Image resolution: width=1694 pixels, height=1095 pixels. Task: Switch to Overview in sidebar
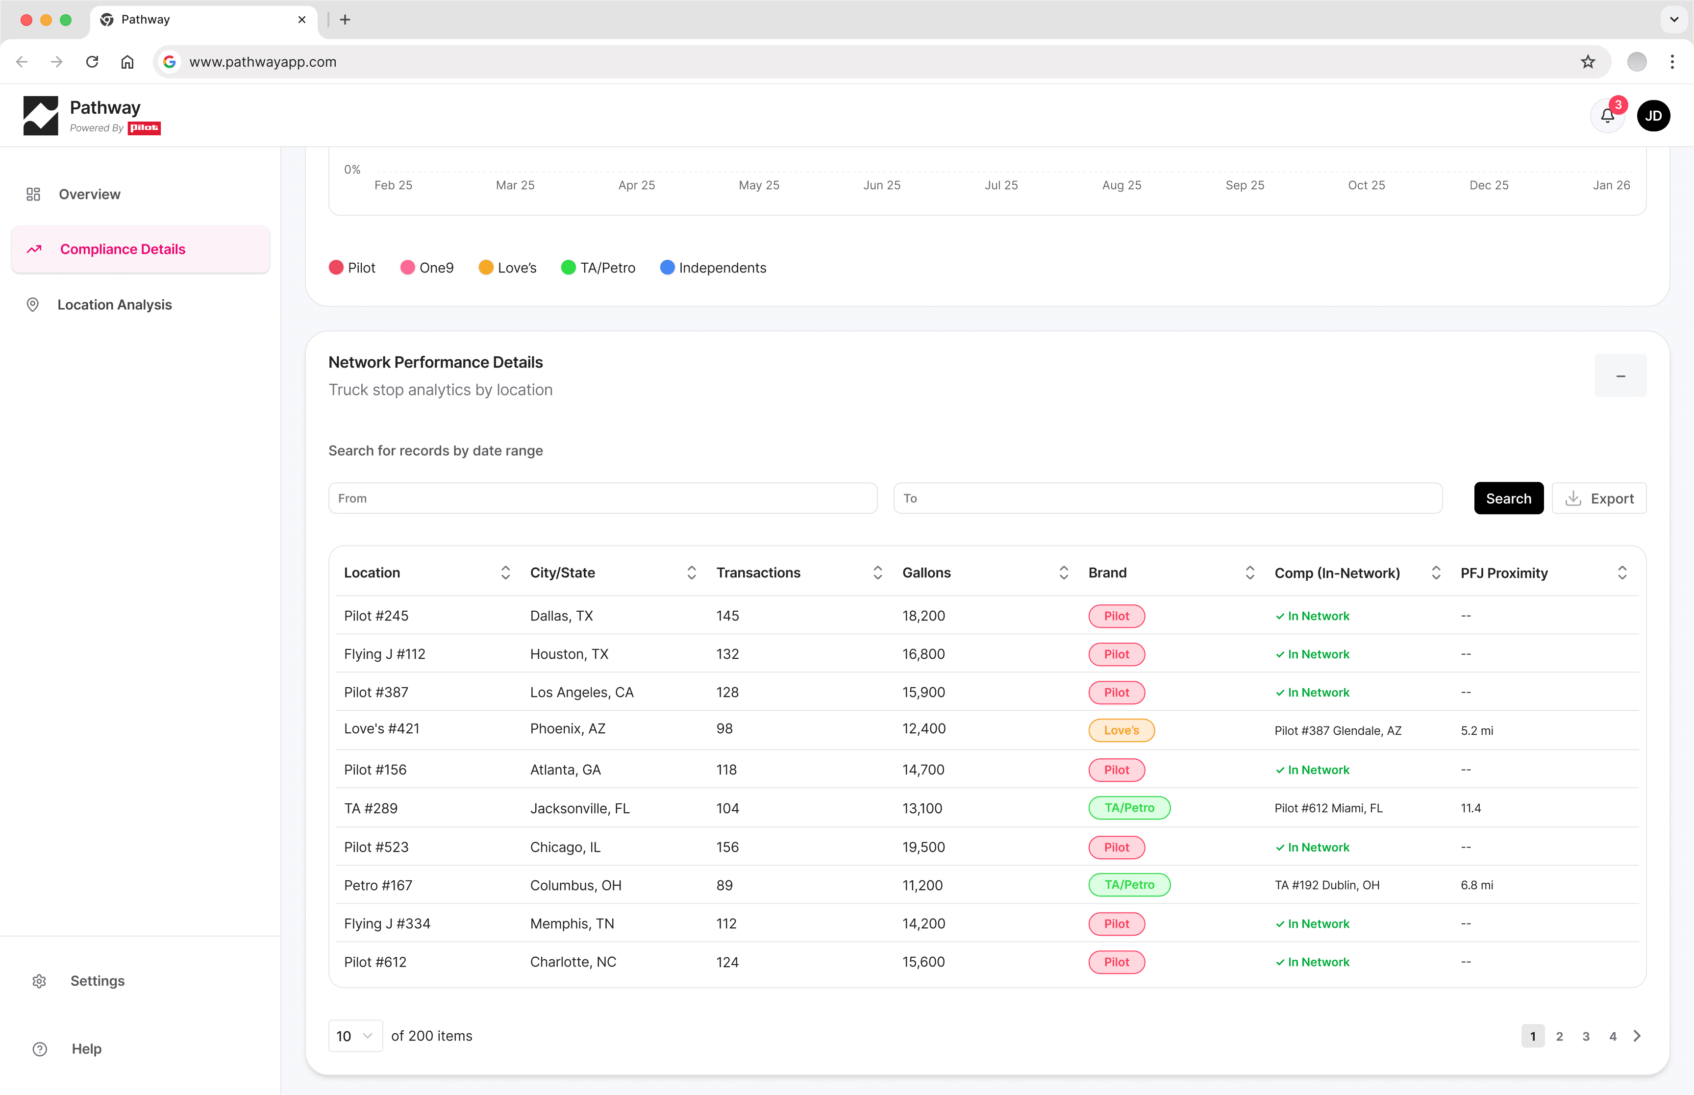90,194
